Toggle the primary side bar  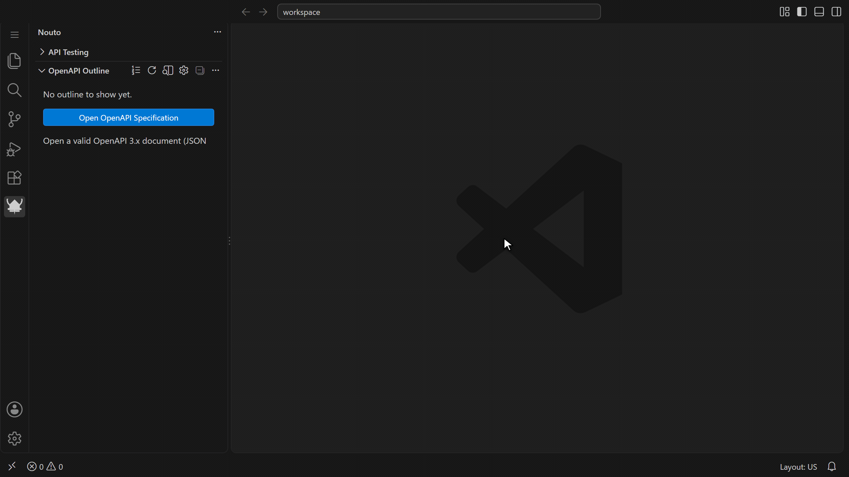click(802, 12)
